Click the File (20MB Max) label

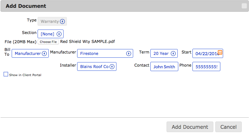(21, 42)
